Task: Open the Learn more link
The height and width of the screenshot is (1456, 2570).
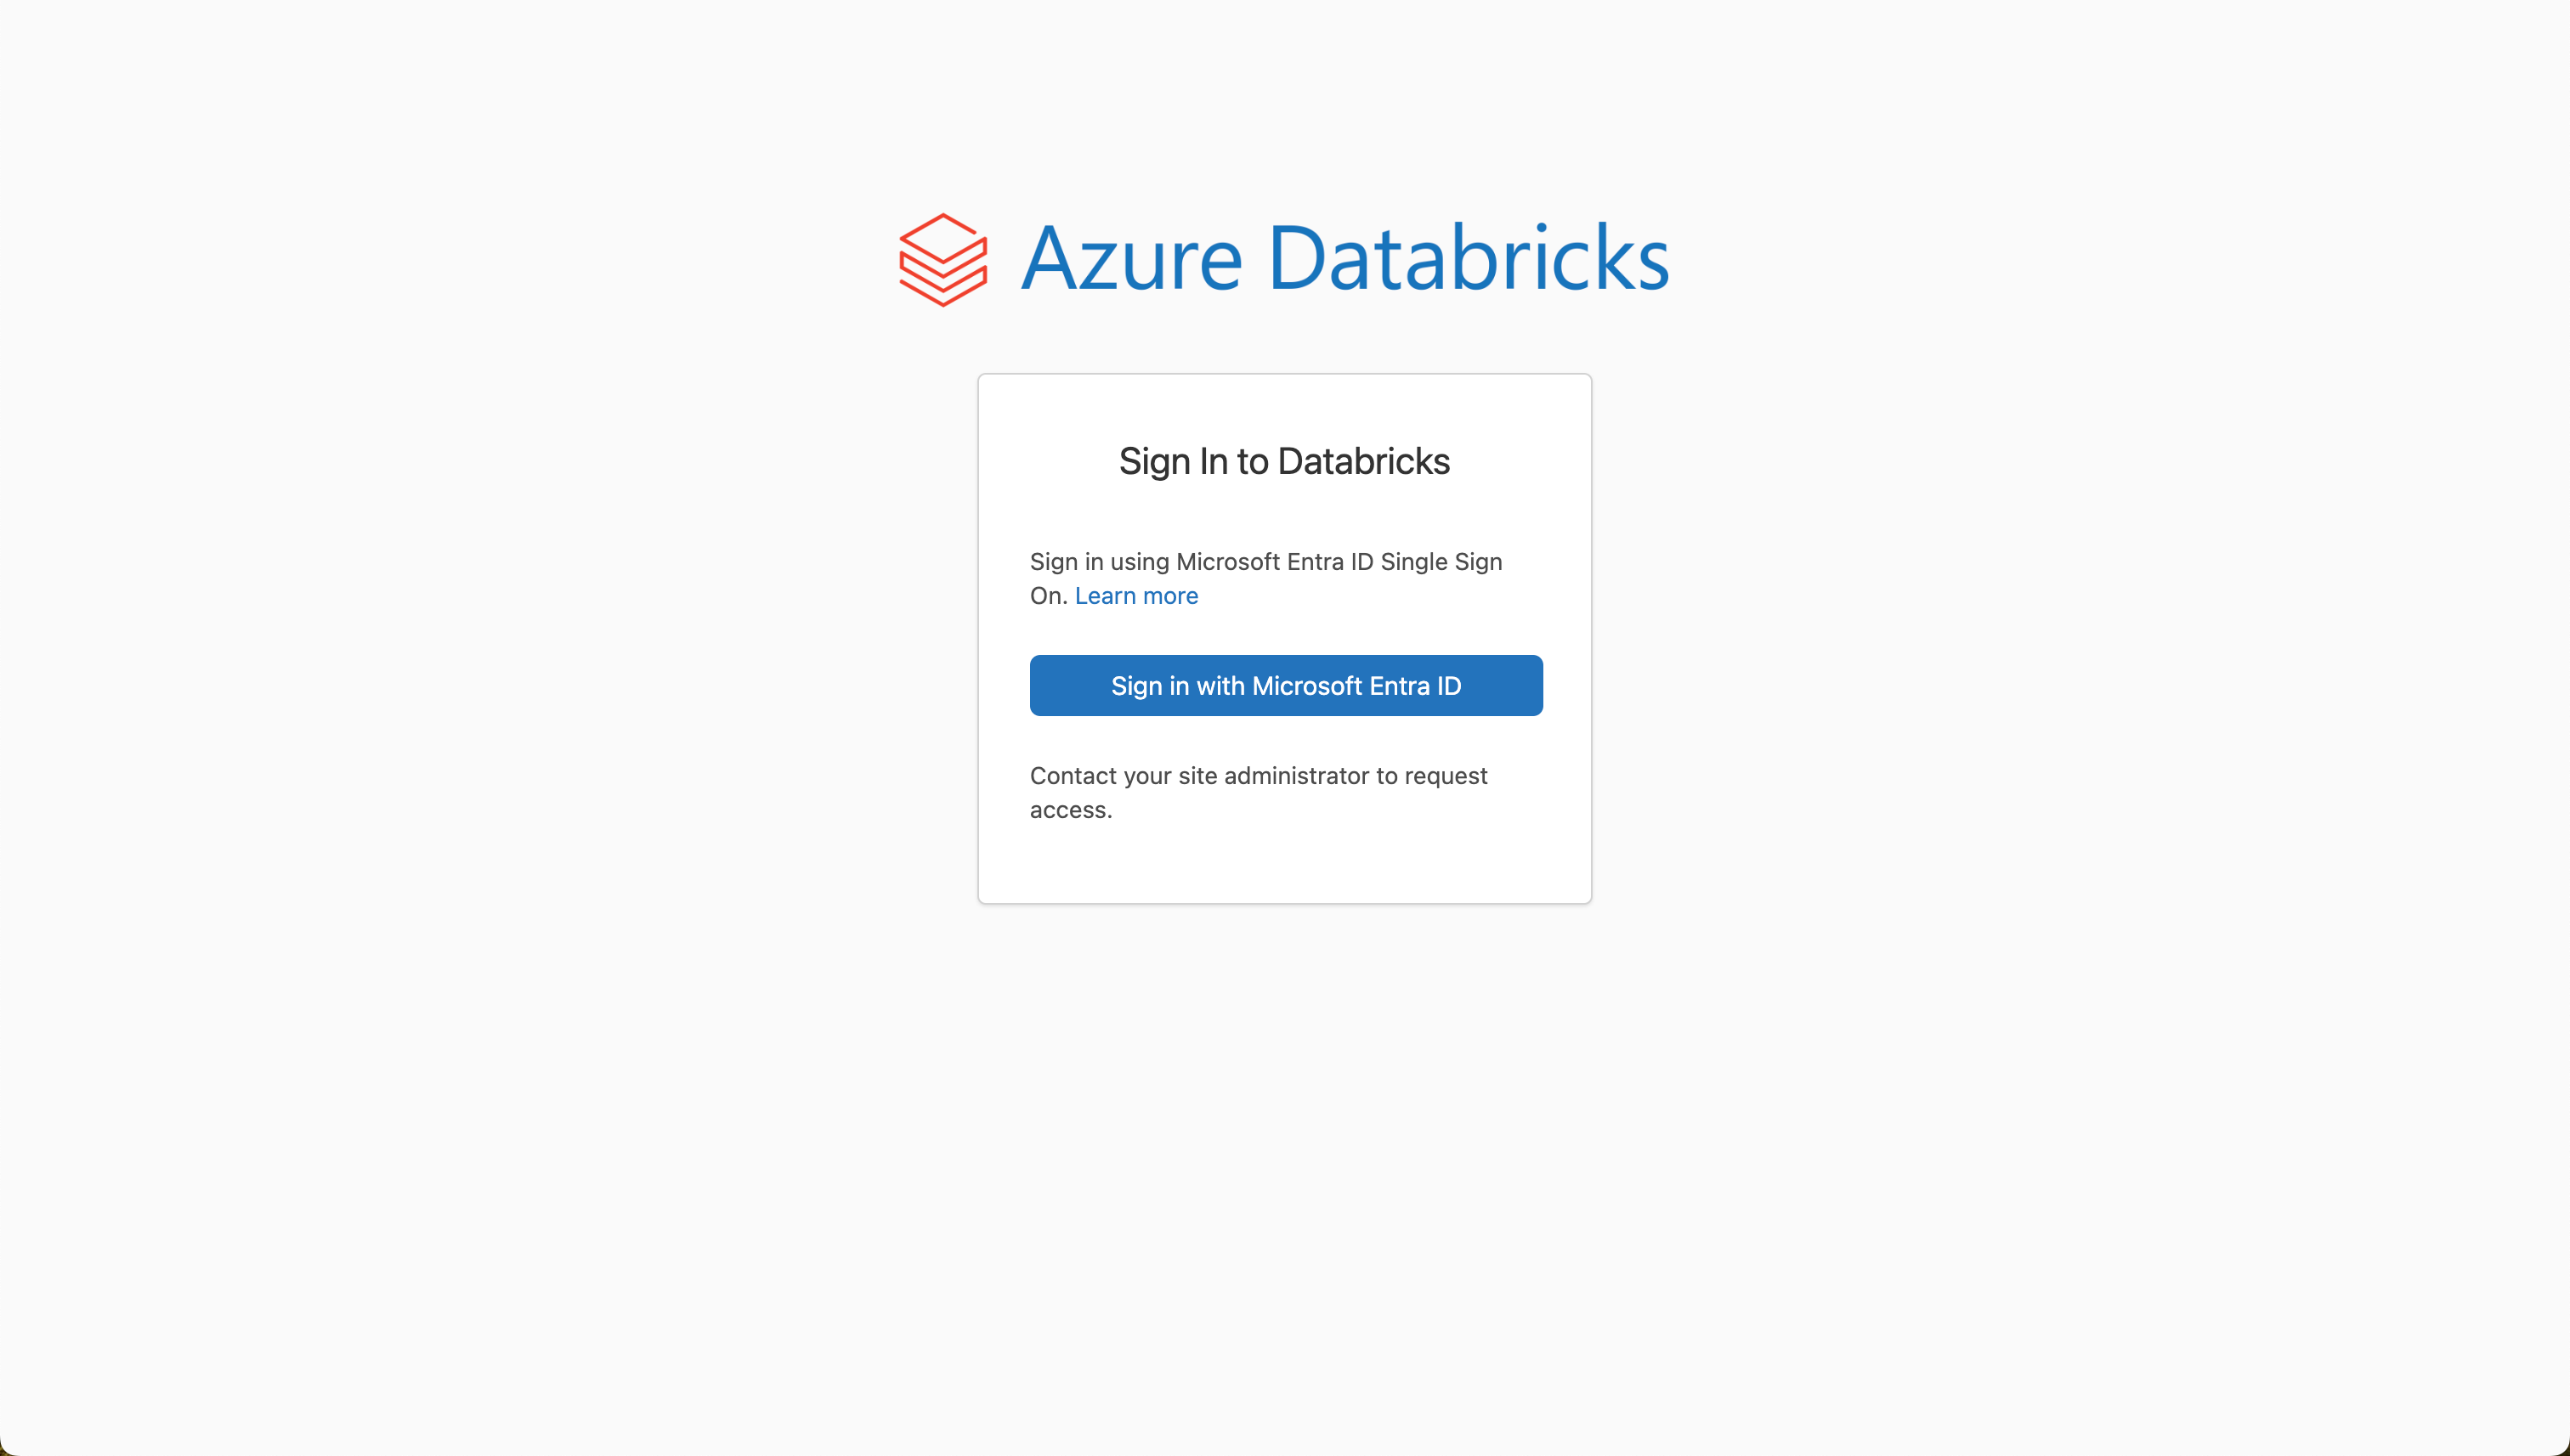Action: (1135, 596)
